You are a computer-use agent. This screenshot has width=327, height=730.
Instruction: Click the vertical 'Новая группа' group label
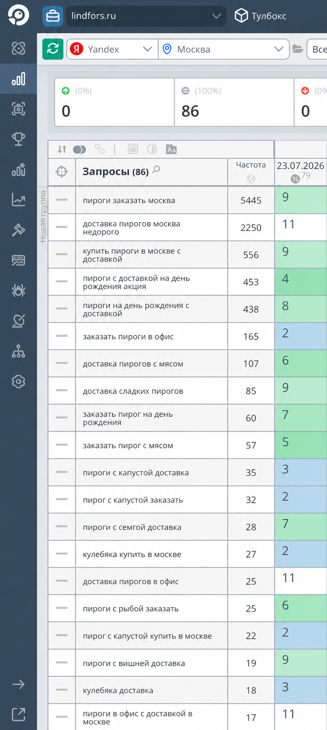(43, 216)
